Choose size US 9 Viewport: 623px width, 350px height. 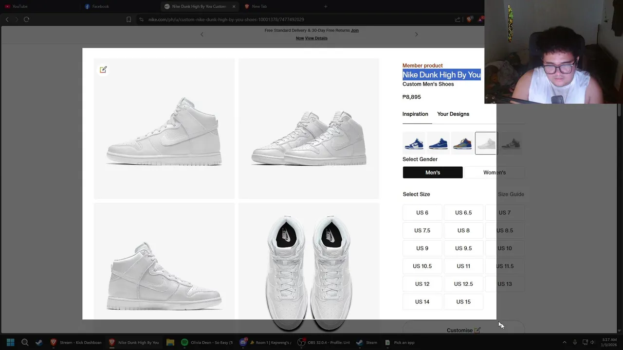[422, 248]
